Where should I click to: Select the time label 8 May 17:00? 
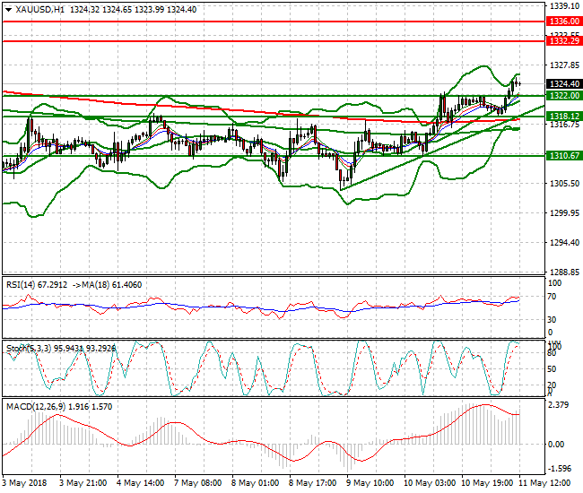[312, 483]
